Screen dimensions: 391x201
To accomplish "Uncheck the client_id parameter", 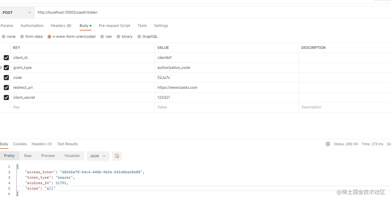I will [6, 57].
